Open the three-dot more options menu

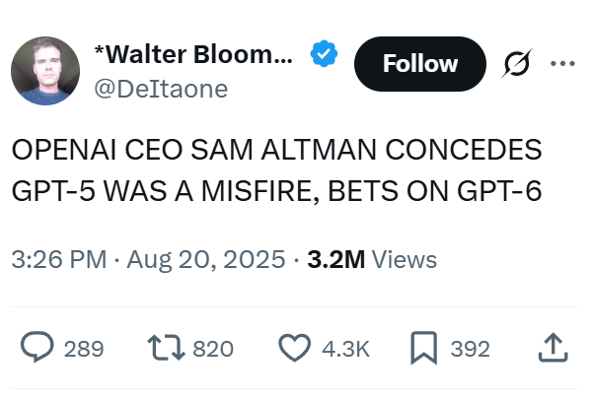point(562,63)
